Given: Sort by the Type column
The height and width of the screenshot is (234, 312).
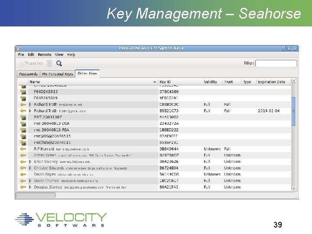Looking at the screenshot, I should [x=249, y=82].
